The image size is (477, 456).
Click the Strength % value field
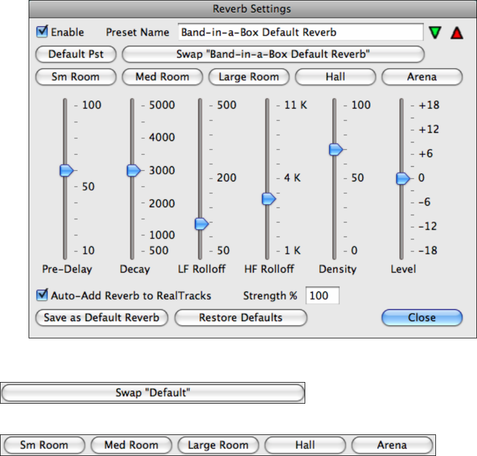[x=323, y=296]
